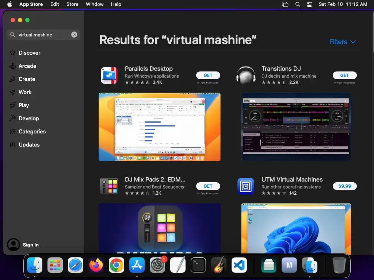Screen dimensions: 374x280
Task: Open the Play section
Action: point(19,105)
